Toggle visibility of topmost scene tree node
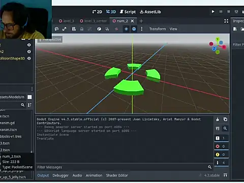This screenshot has width=244, height=183. click(x=29, y=45)
